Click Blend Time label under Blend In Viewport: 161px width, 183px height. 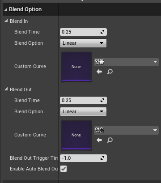tap(27, 32)
